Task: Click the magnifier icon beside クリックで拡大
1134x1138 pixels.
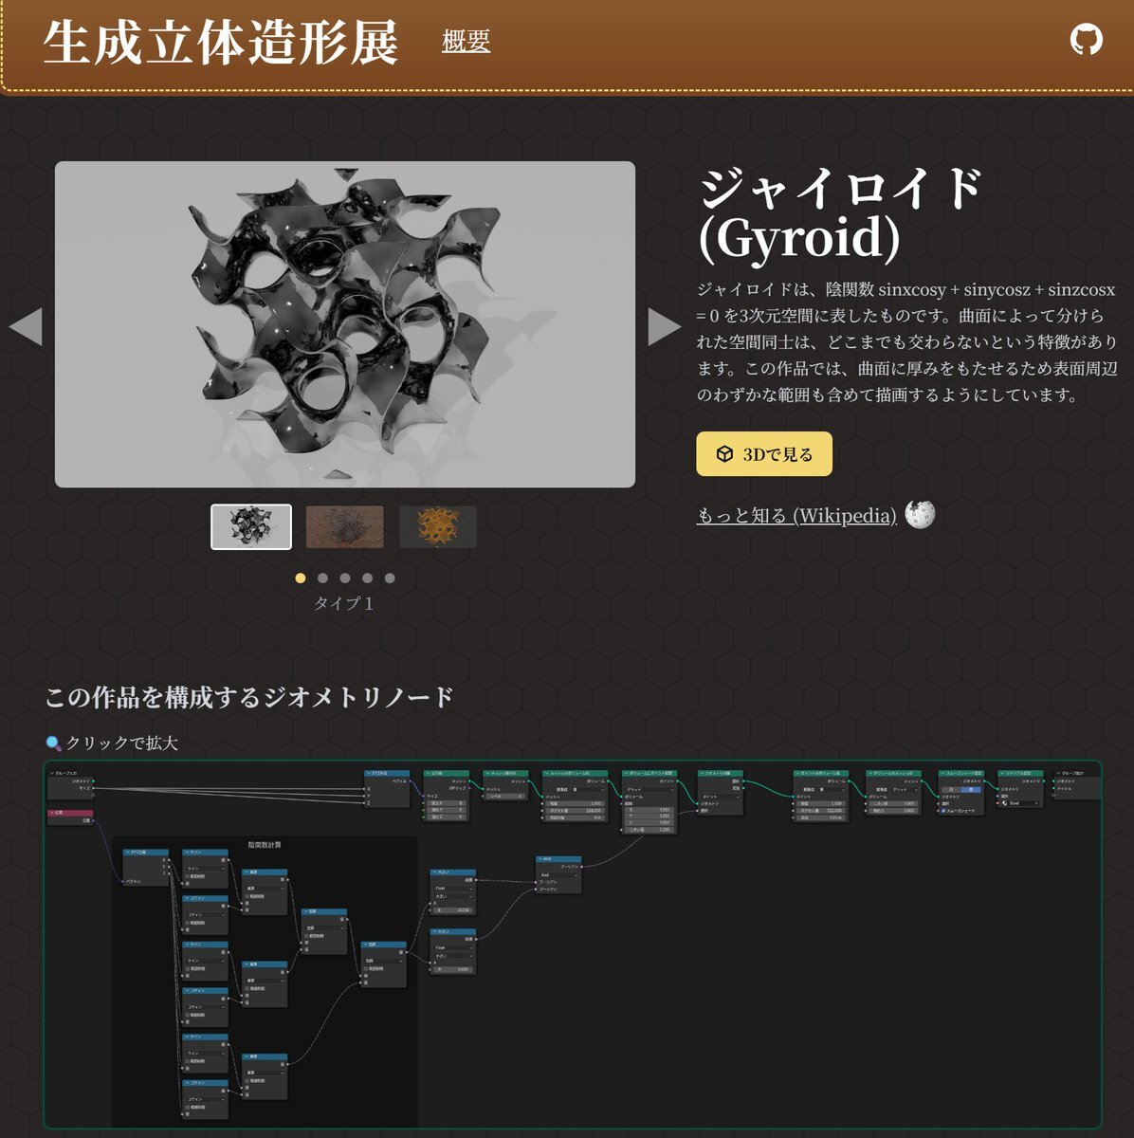Action: coord(53,743)
